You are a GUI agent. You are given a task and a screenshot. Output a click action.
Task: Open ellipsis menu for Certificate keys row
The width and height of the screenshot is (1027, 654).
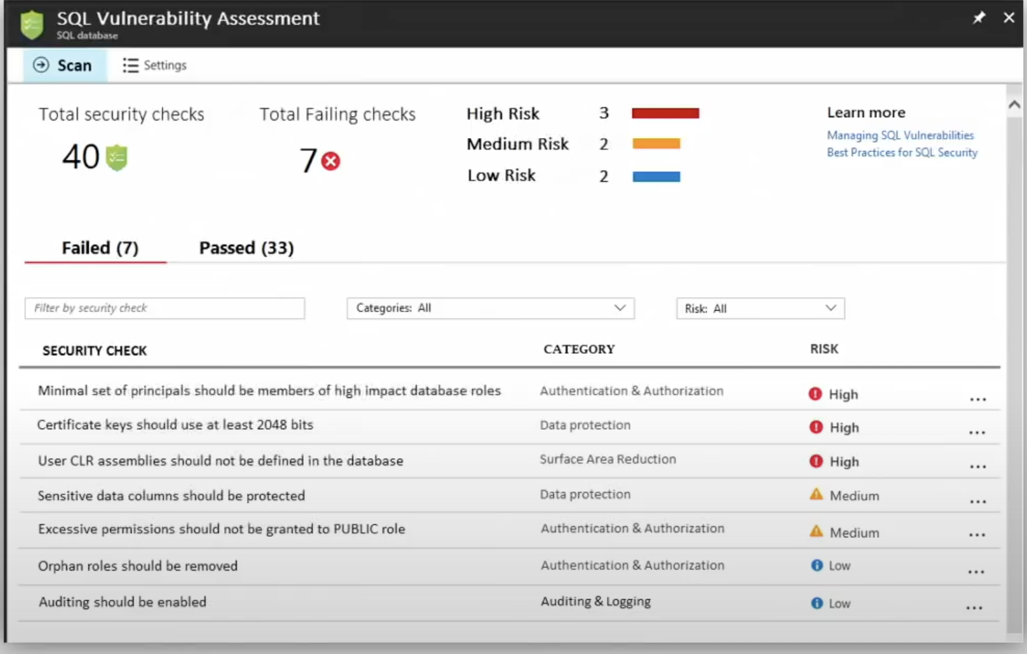tap(977, 433)
